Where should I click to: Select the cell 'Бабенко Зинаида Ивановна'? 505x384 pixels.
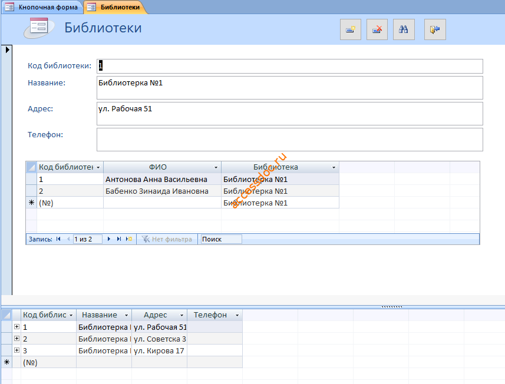(x=162, y=191)
